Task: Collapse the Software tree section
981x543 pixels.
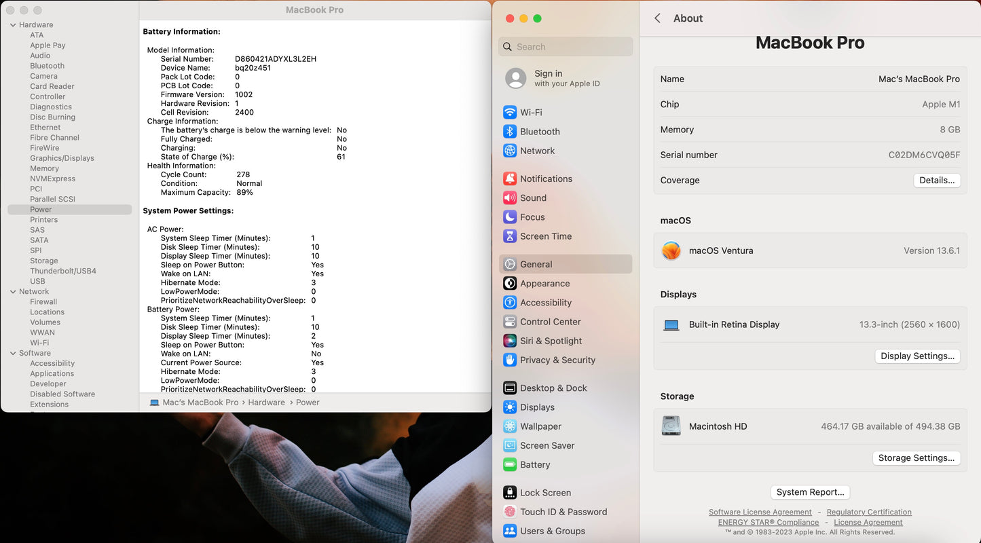Action: (x=13, y=353)
